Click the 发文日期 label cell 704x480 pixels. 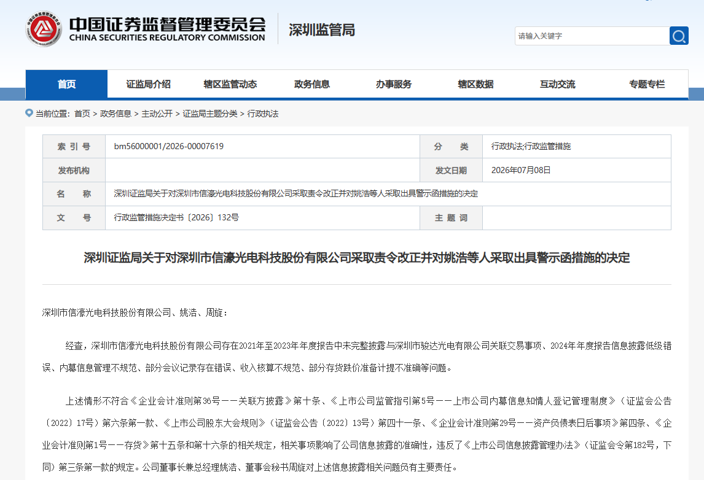point(452,170)
